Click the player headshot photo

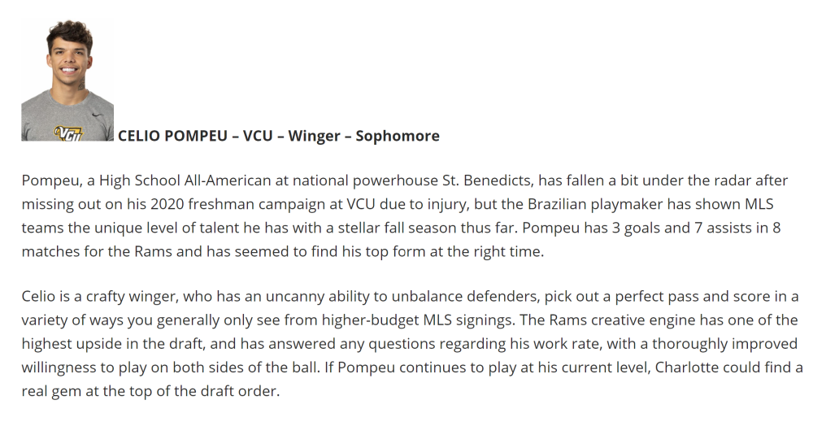pyautogui.click(x=67, y=80)
